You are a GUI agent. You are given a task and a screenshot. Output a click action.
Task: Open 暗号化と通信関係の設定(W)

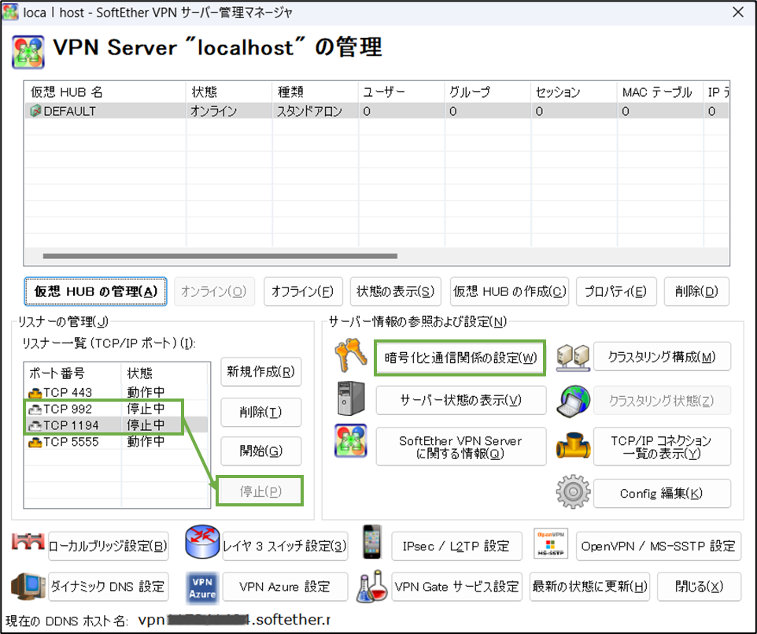tap(461, 358)
